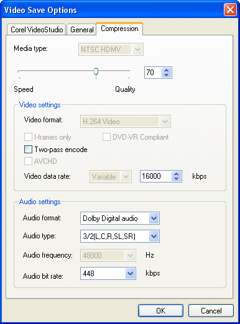Open the Audio format dropdown

point(154,218)
